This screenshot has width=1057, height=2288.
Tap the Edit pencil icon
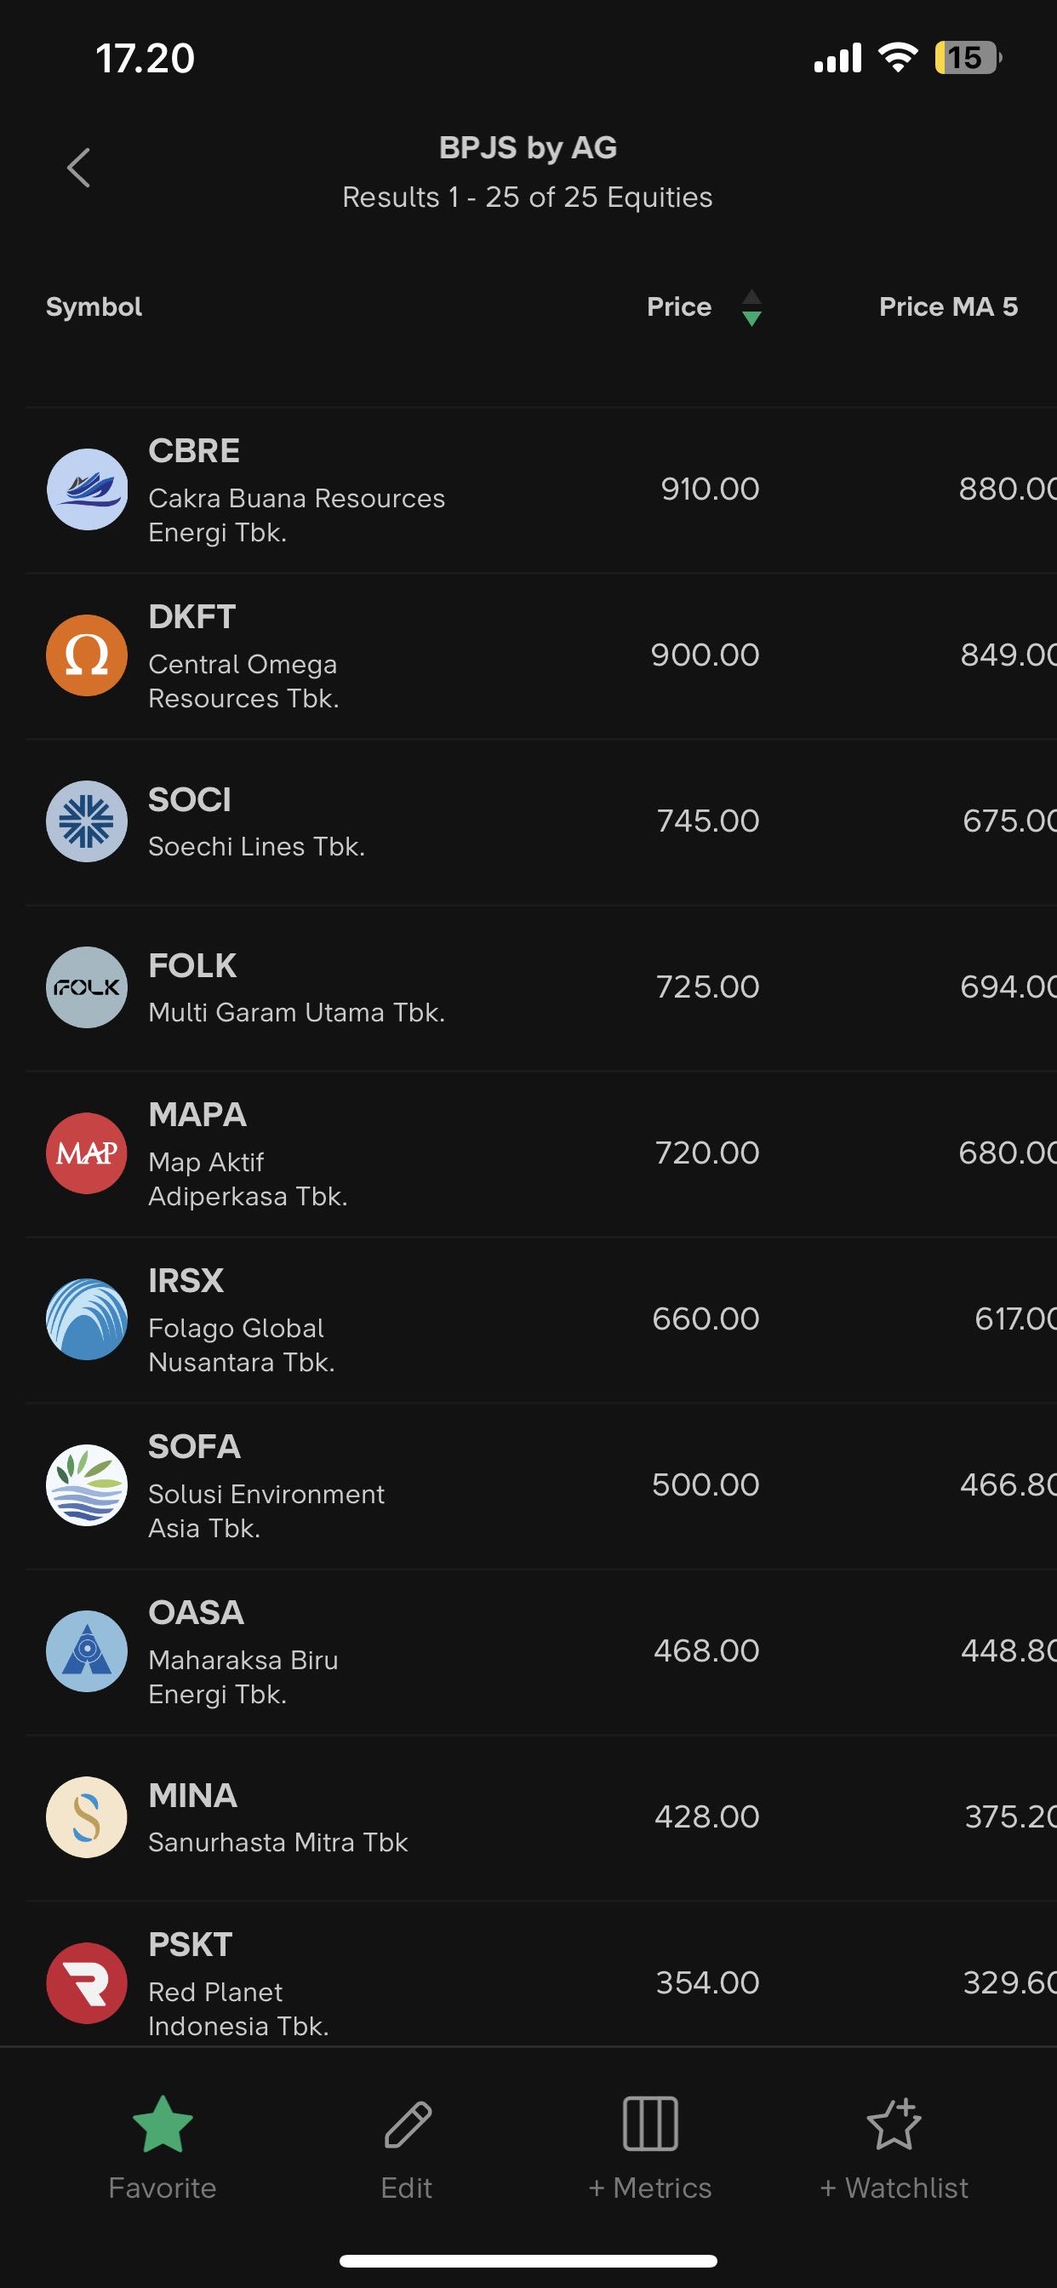408,2124
